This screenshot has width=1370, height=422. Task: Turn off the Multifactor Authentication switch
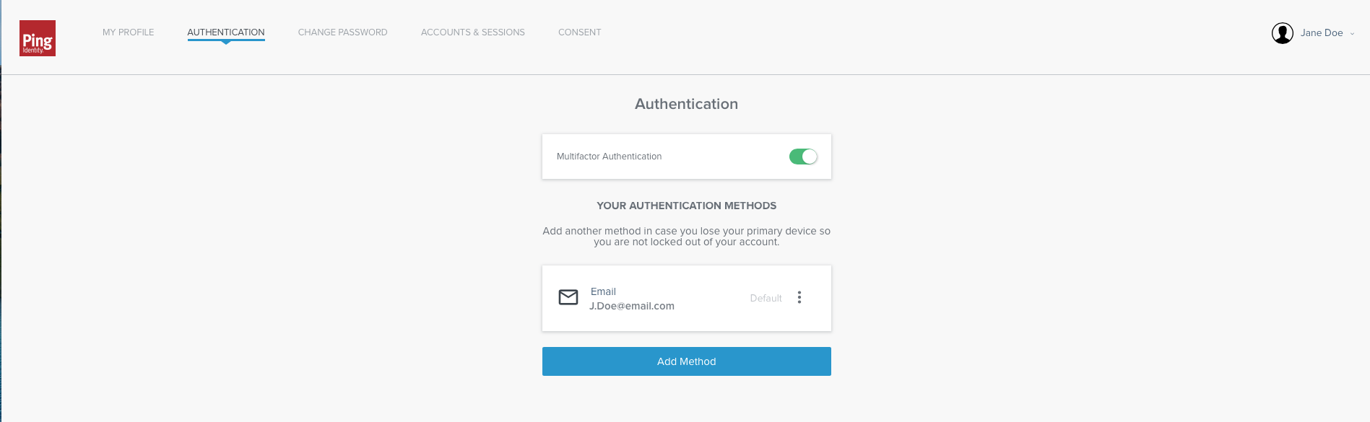click(x=803, y=157)
